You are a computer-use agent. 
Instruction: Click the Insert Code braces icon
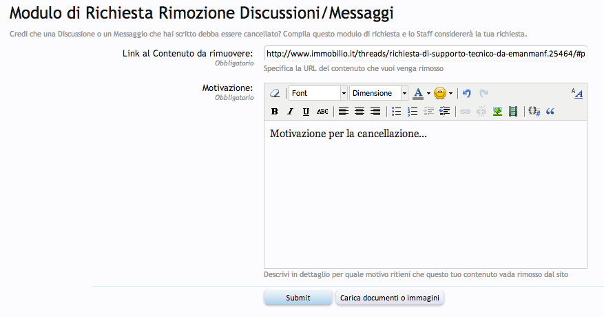point(534,112)
